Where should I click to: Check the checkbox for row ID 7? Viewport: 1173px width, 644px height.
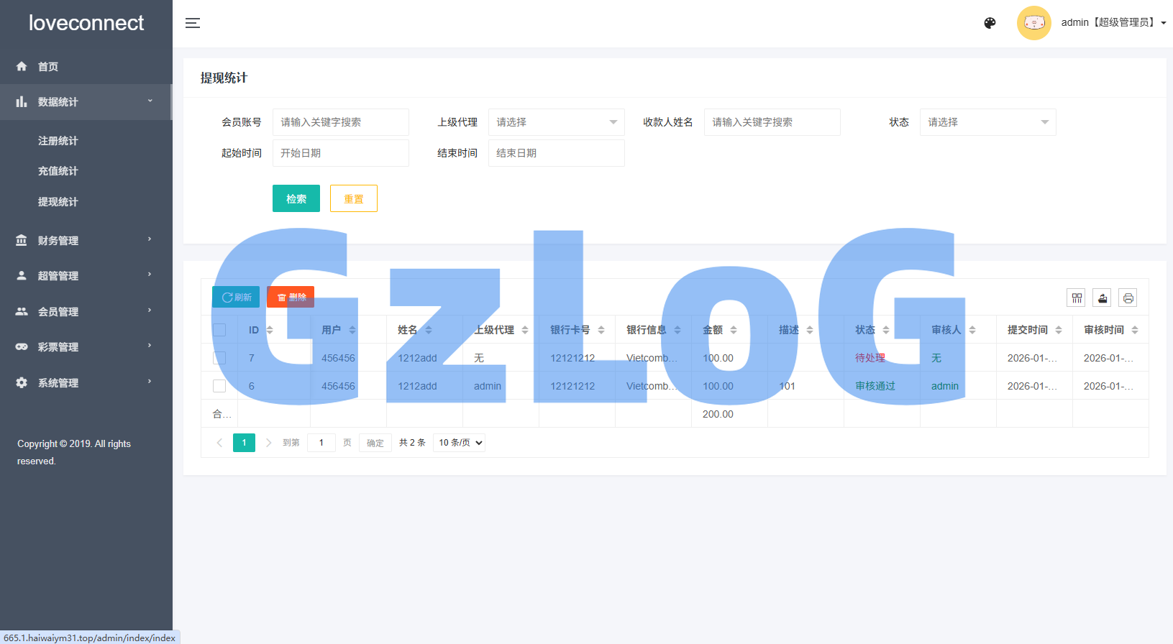(x=219, y=358)
